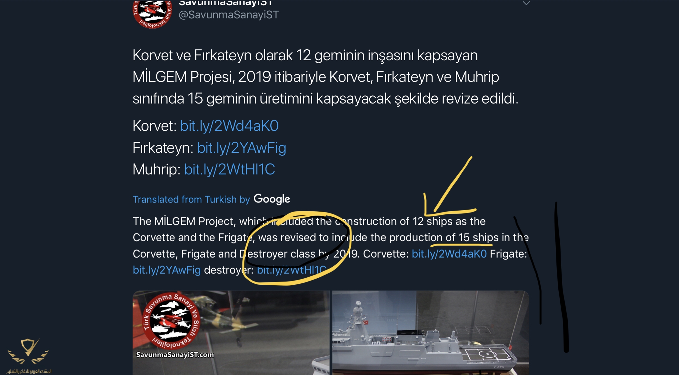Click Translated from Turkish by Google

coord(211,199)
